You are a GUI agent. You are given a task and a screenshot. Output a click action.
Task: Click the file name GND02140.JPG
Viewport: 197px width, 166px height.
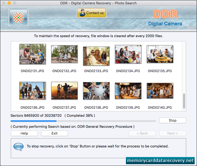(160, 108)
